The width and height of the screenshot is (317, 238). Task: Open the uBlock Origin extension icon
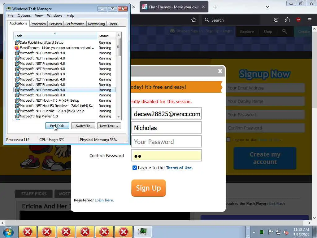pos(298,20)
